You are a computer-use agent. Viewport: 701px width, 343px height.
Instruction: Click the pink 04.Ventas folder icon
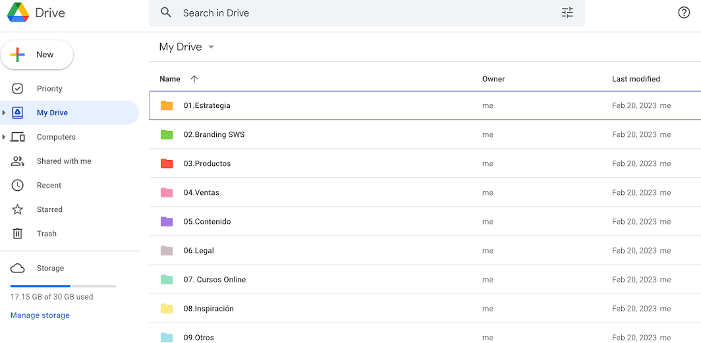pos(167,192)
